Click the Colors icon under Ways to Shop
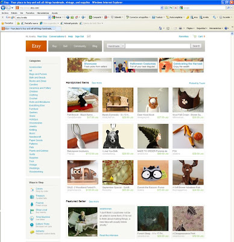This screenshot has width=234, height=242. 32,190
